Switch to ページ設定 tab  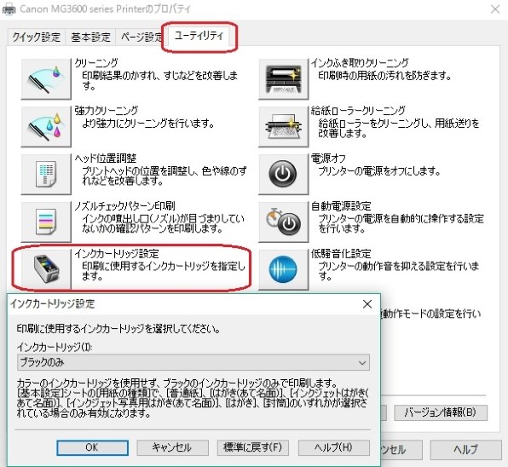point(141,37)
